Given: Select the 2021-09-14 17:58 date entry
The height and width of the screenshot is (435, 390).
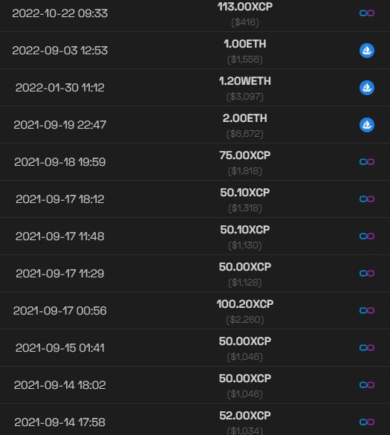Looking at the screenshot, I should tap(60, 422).
